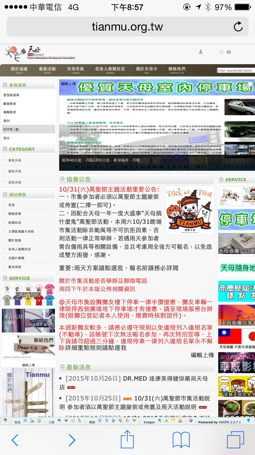Open the Safari share sheet icon
The image size is (255, 455).
127,439
